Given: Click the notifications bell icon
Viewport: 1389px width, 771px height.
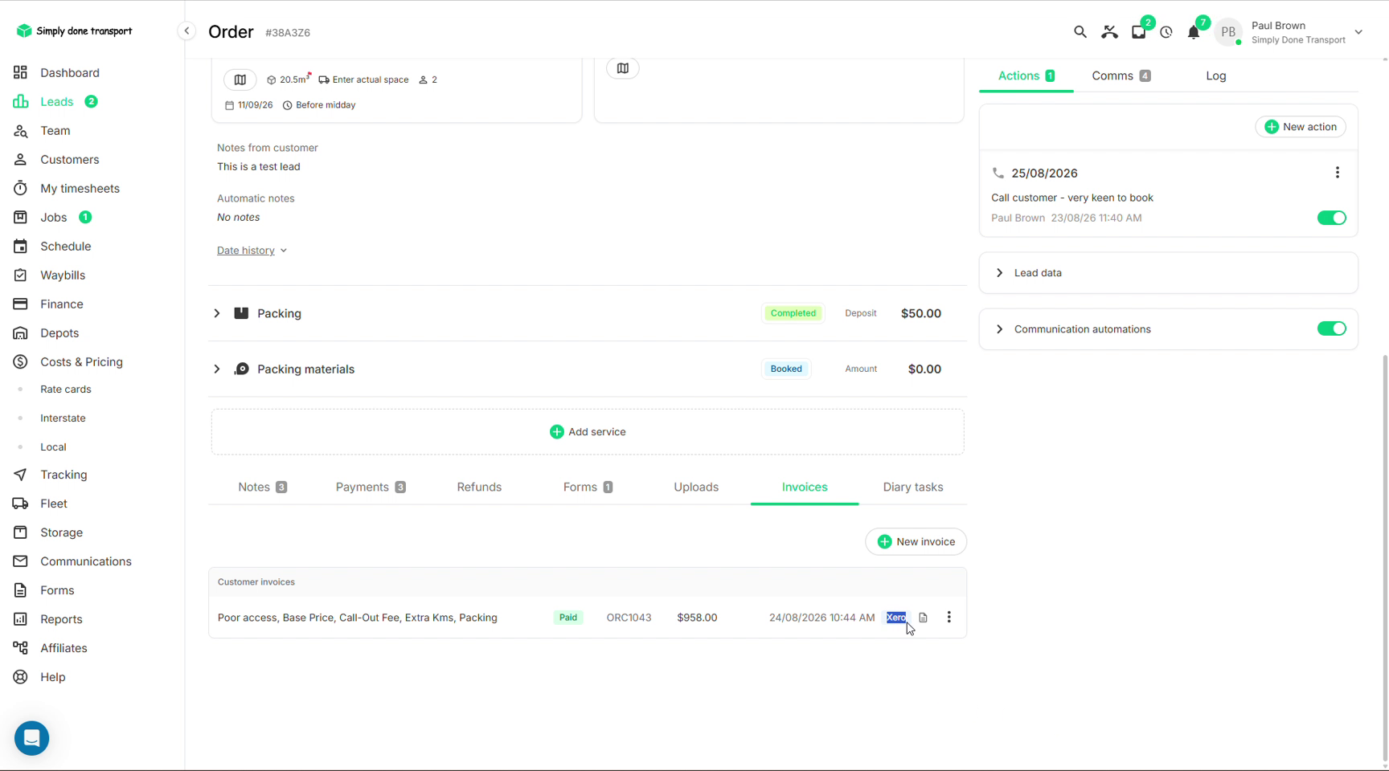Looking at the screenshot, I should click(1194, 32).
